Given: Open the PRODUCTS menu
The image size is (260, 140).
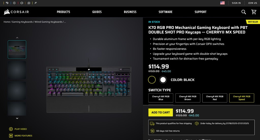Looking at the screenshot, I should point(63,12).
